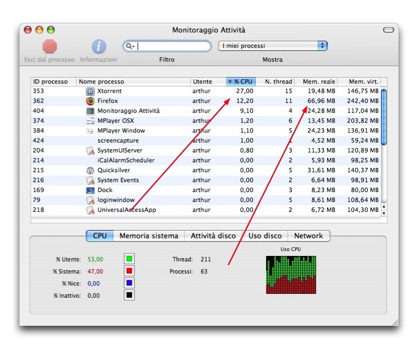Switch to the Attività disco tab
The image size is (415, 339).
tap(213, 236)
